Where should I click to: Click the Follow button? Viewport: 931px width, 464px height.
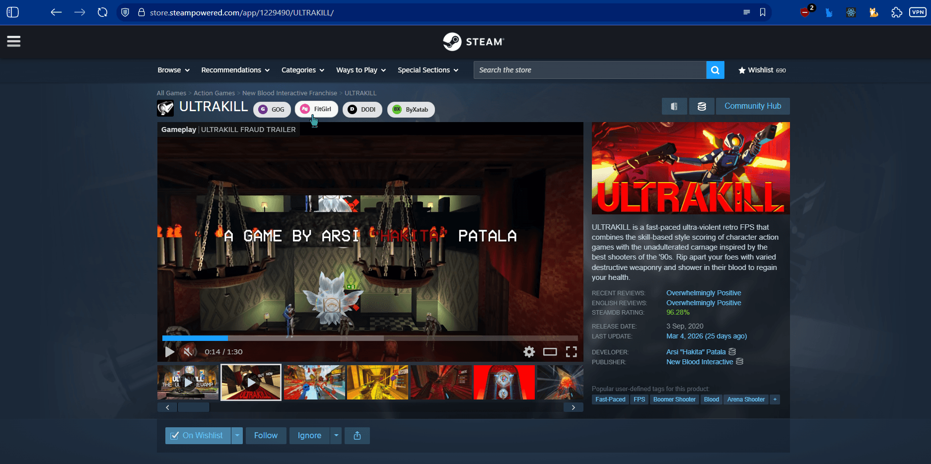(266, 435)
